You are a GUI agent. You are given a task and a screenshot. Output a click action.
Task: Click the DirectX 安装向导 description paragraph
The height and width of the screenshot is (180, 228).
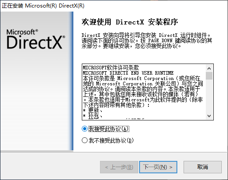(x=147, y=40)
